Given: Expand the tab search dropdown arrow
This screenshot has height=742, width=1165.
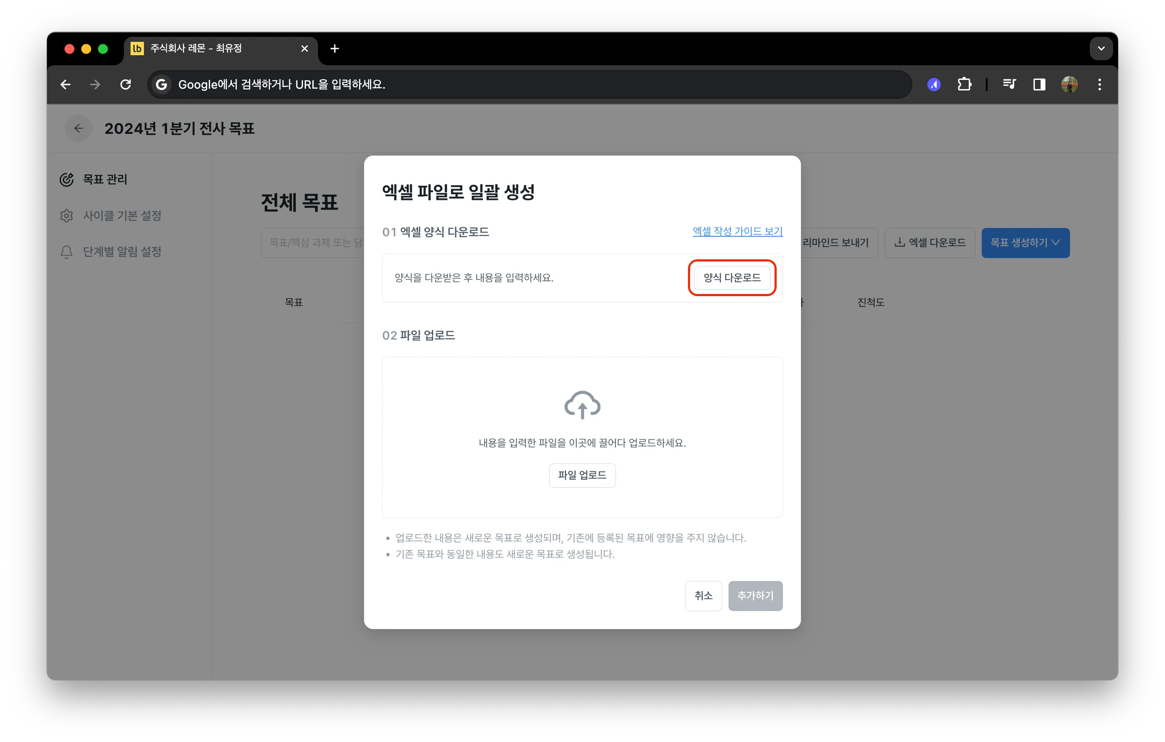Looking at the screenshot, I should tap(1101, 49).
